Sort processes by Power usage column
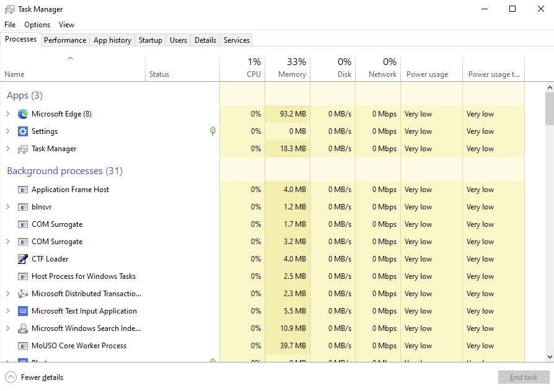Image resolution: width=554 pixels, height=391 pixels. (x=431, y=69)
